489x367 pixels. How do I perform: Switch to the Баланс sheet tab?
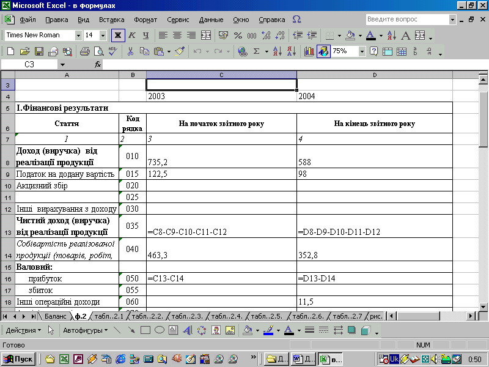(x=56, y=316)
